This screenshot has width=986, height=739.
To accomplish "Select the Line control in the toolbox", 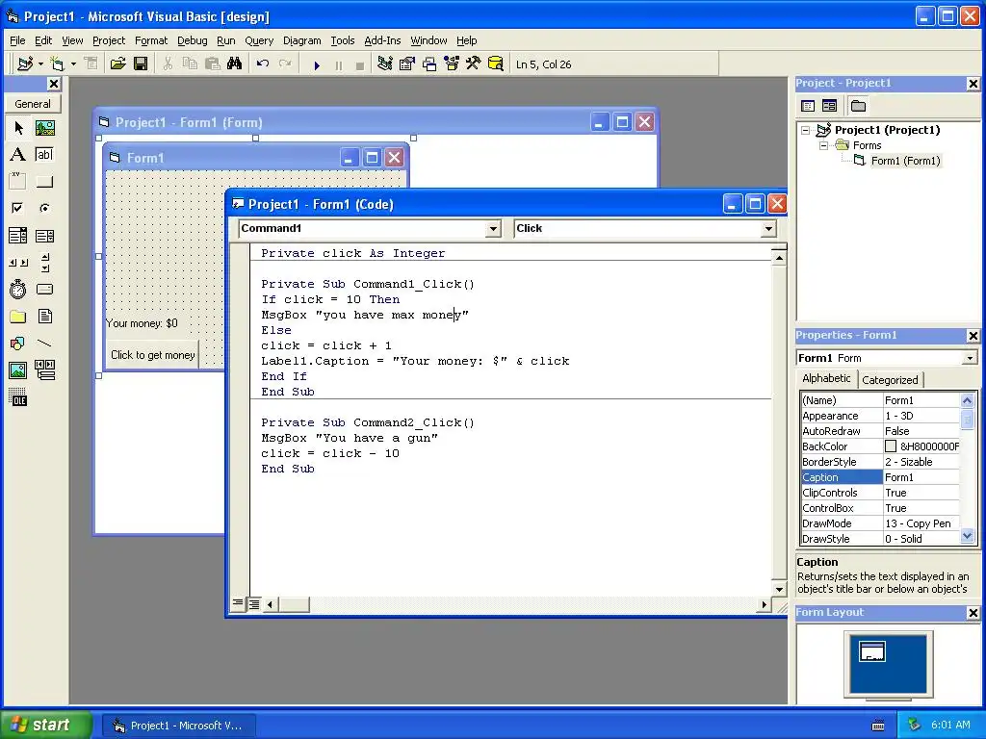I will [x=44, y=344].
